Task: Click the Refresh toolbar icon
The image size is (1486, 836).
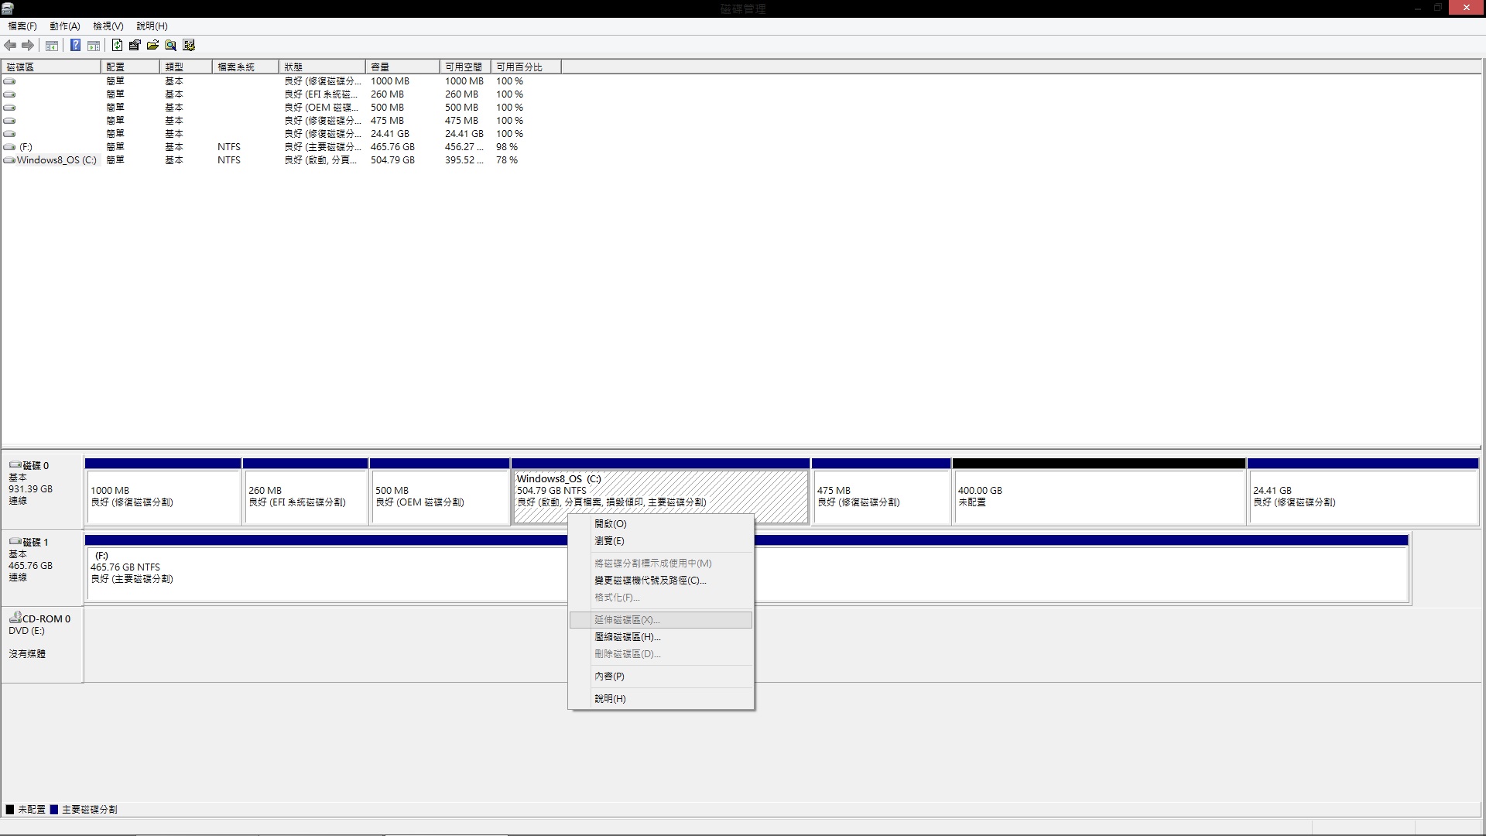Action: pyautogui.click(x=117, y=46)
